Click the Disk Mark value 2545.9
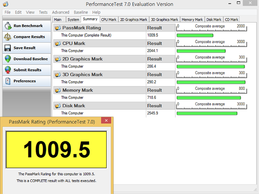The image size is (259, 194). pyautogui.click(x=152, y=113)
